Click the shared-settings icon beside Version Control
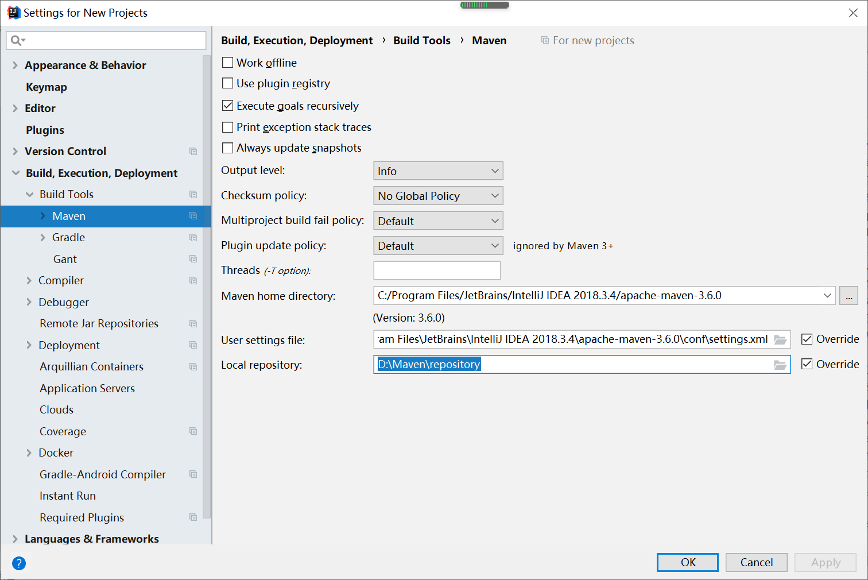The image size is (868, 580). point(193,151)
